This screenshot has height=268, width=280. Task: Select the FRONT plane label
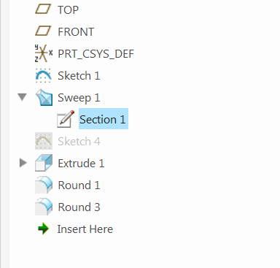coord(76,32)
